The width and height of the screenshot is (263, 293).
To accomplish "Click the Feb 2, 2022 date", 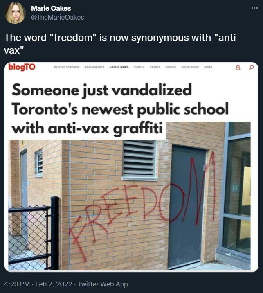I will pyautogui.click(x=54, y=284).
